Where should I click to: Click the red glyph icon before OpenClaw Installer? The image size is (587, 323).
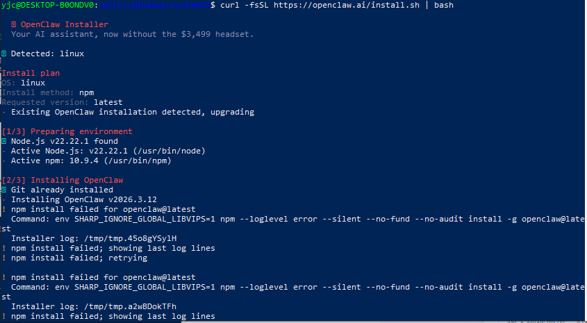[13, 25]
